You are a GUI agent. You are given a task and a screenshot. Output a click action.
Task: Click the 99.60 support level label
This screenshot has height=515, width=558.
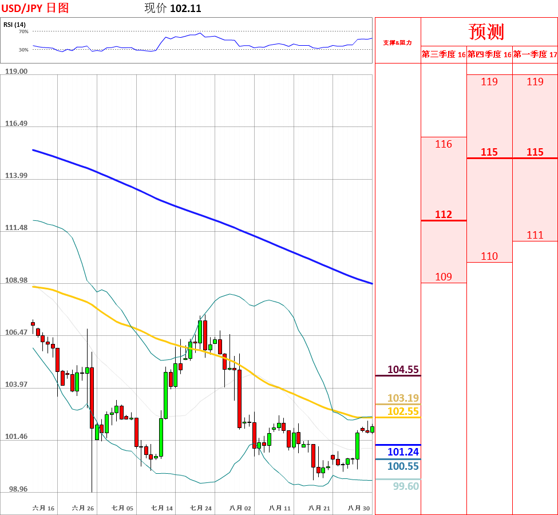coord(406,486)
